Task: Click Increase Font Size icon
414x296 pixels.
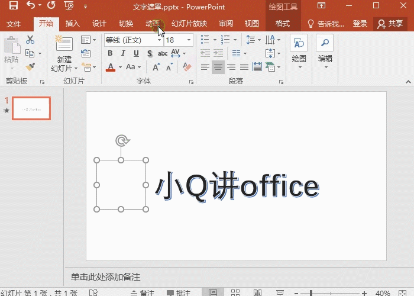Action: tap(156, 67)
